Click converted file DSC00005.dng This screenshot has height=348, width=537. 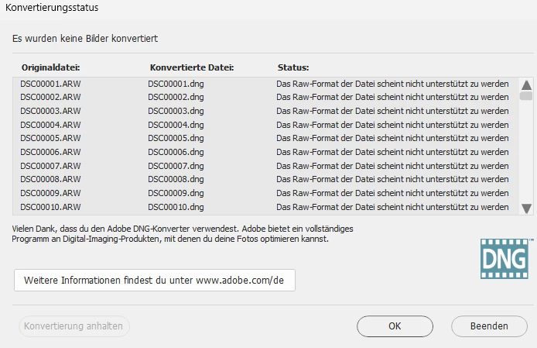tap(176, 138)
